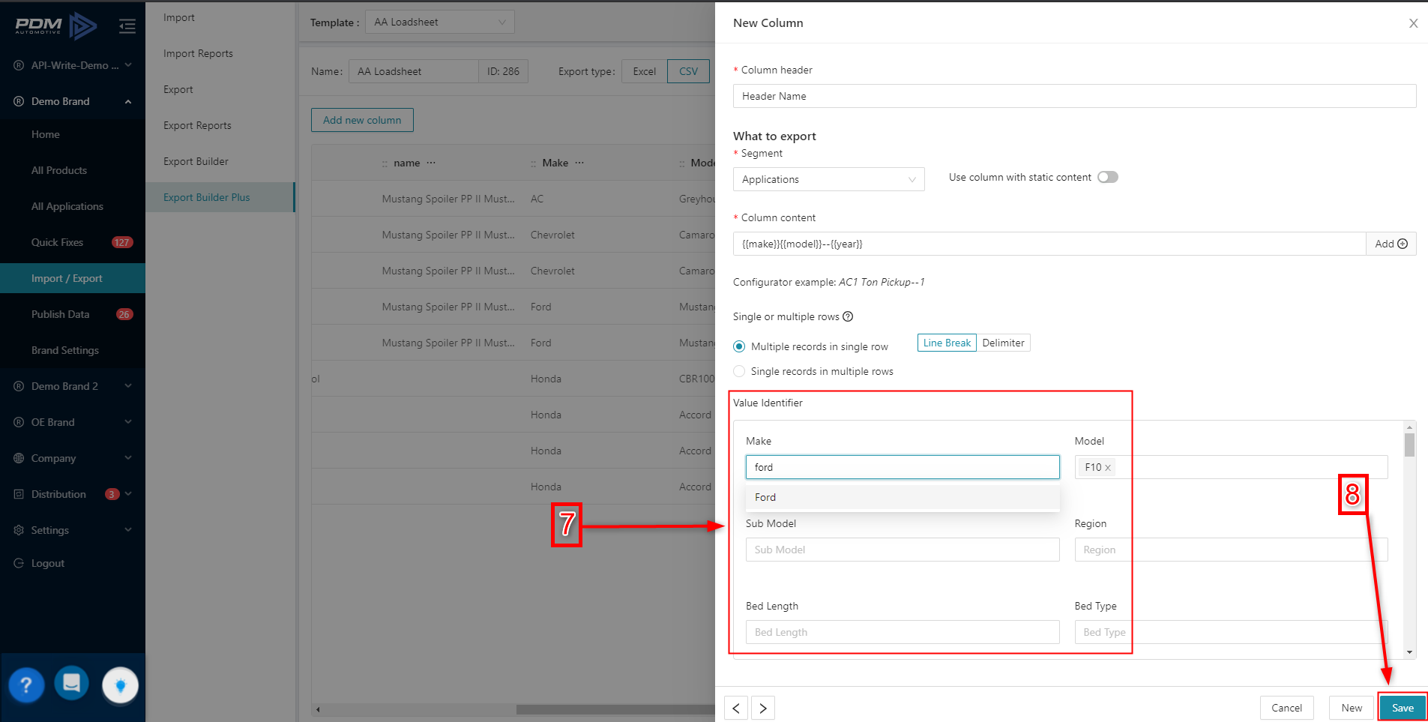Expand the Company menu
1428x722 pixels.
128,458
